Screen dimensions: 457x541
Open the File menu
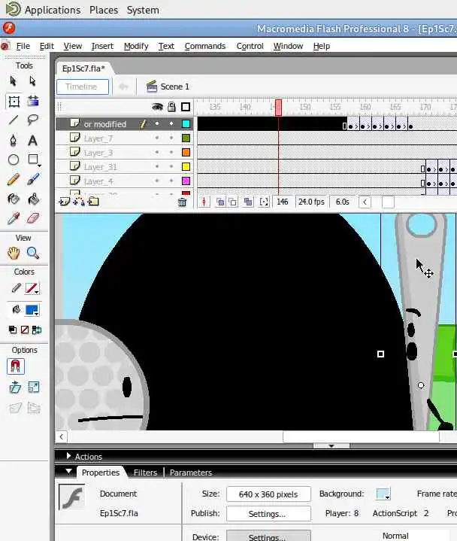23,46
